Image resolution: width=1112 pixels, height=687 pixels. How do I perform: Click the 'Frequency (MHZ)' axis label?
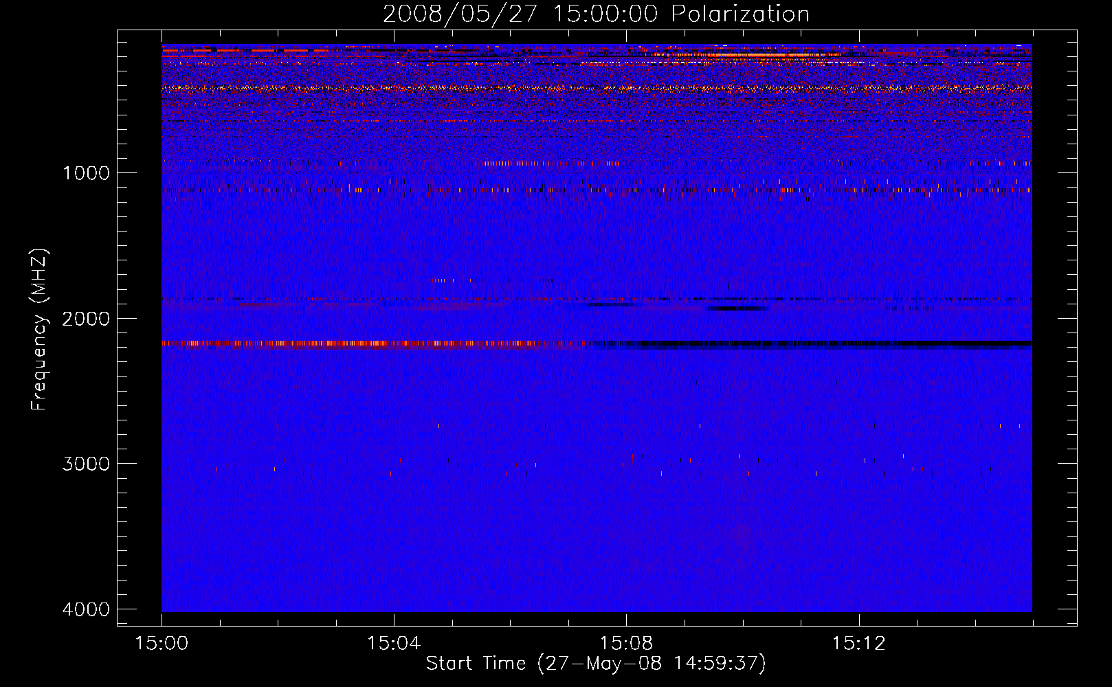pyautogui.click(x=39, y=330)
